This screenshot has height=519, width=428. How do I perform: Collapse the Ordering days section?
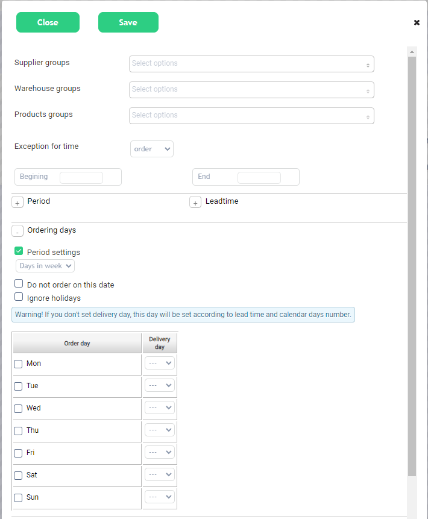point(17,231)
